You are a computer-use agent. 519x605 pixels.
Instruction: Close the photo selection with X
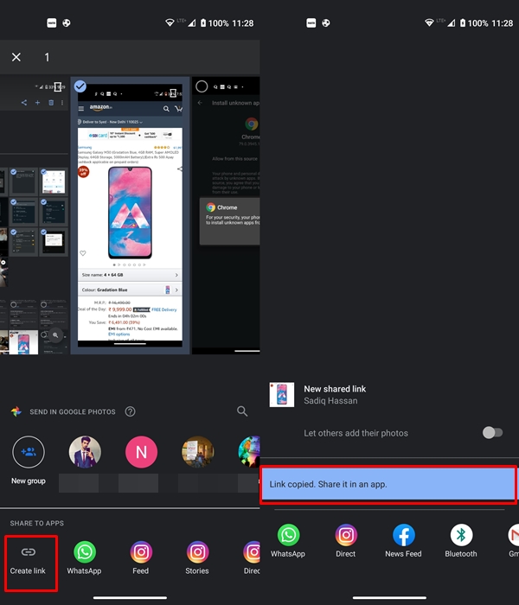[x=16, y=57]
